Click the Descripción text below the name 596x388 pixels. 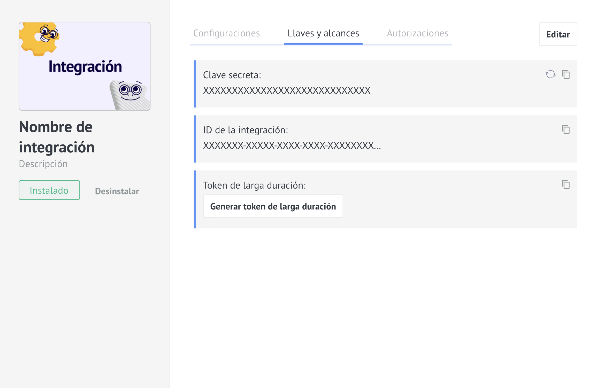coord(43,164)
